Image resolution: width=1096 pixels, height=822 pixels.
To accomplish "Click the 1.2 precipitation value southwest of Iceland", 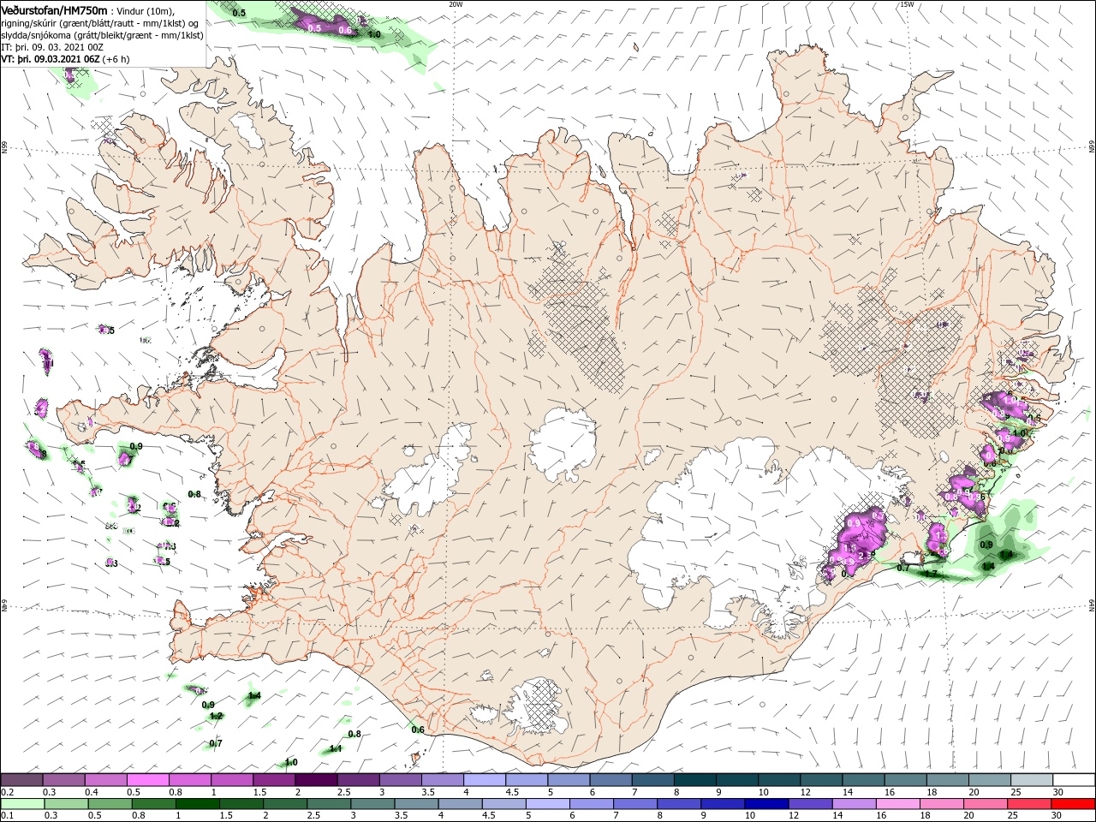I will pyautogui.click(x=216, y=716).
